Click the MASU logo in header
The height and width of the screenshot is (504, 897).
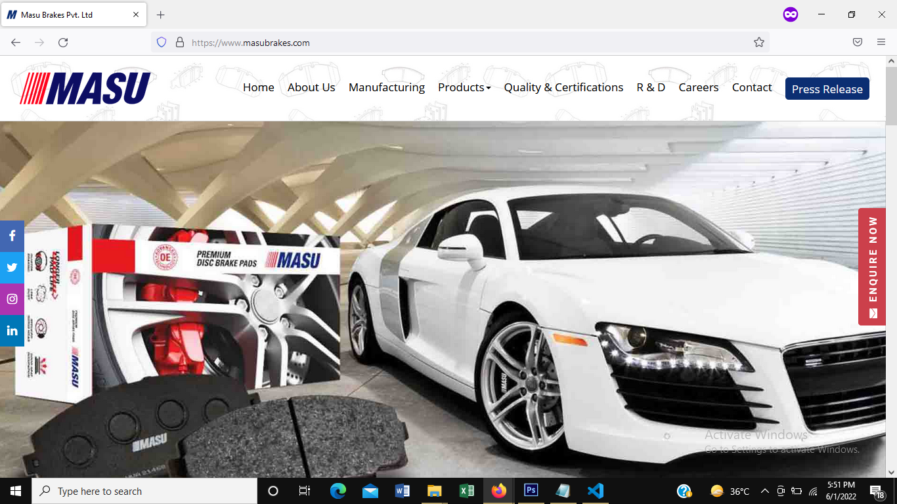[x=85, y=88]
